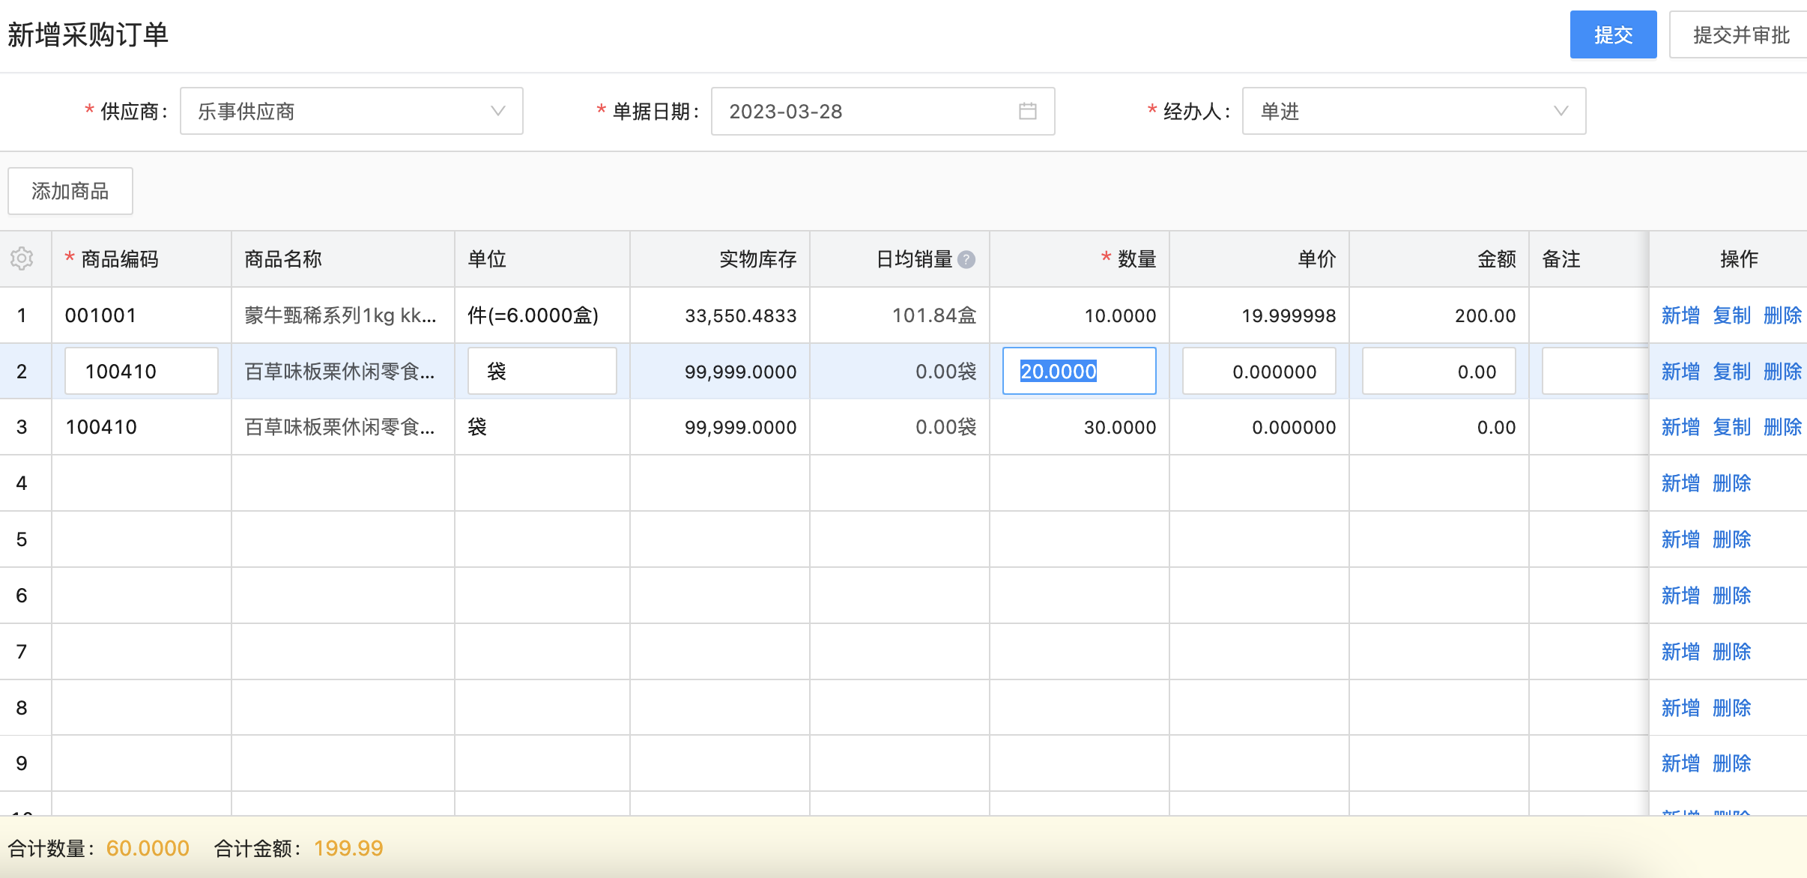Click product name 蒙牛甄稀系列1kg in row 1

point(340,315)
